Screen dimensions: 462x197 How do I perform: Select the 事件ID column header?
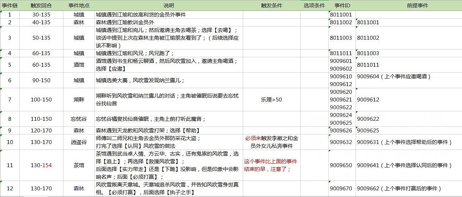click(342, 6)
